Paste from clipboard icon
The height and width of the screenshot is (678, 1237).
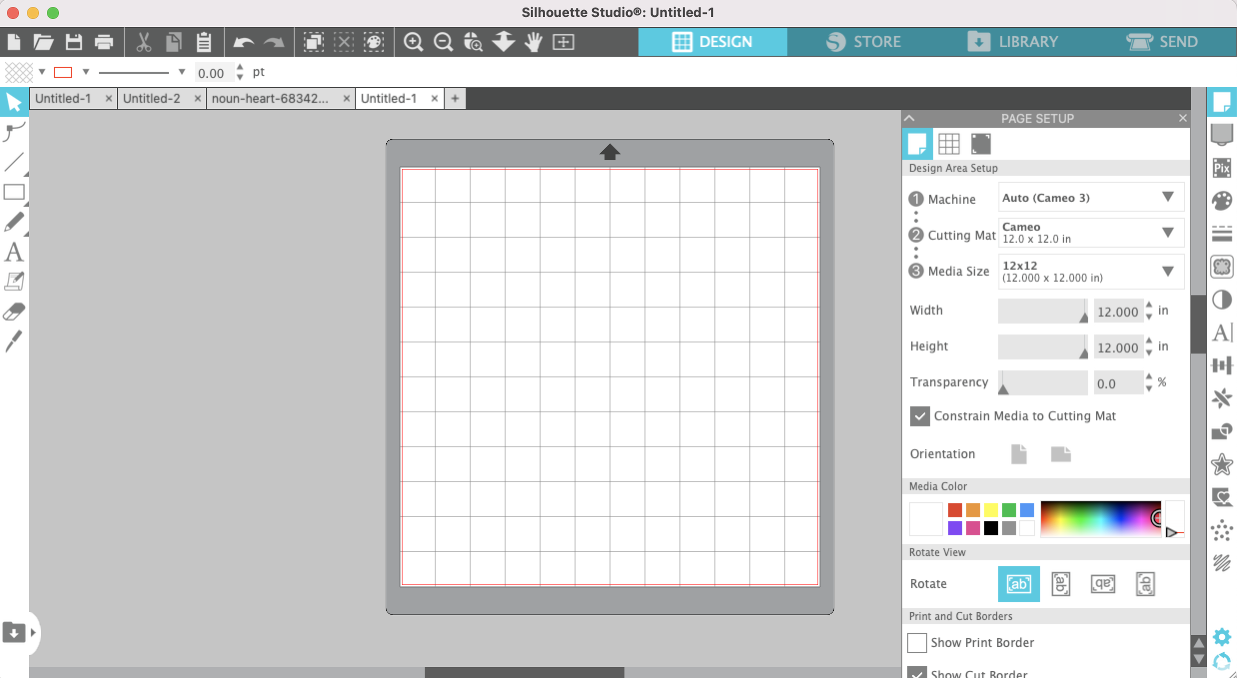[203, 42]
